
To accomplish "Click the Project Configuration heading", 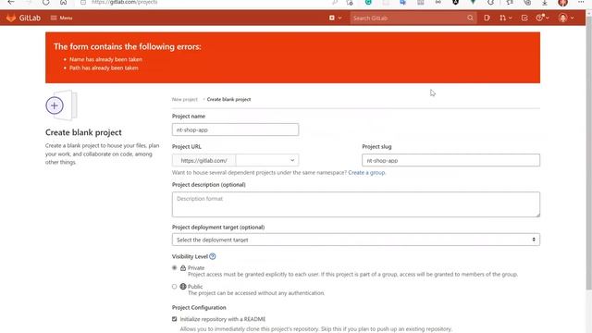I will coord(199,308).
